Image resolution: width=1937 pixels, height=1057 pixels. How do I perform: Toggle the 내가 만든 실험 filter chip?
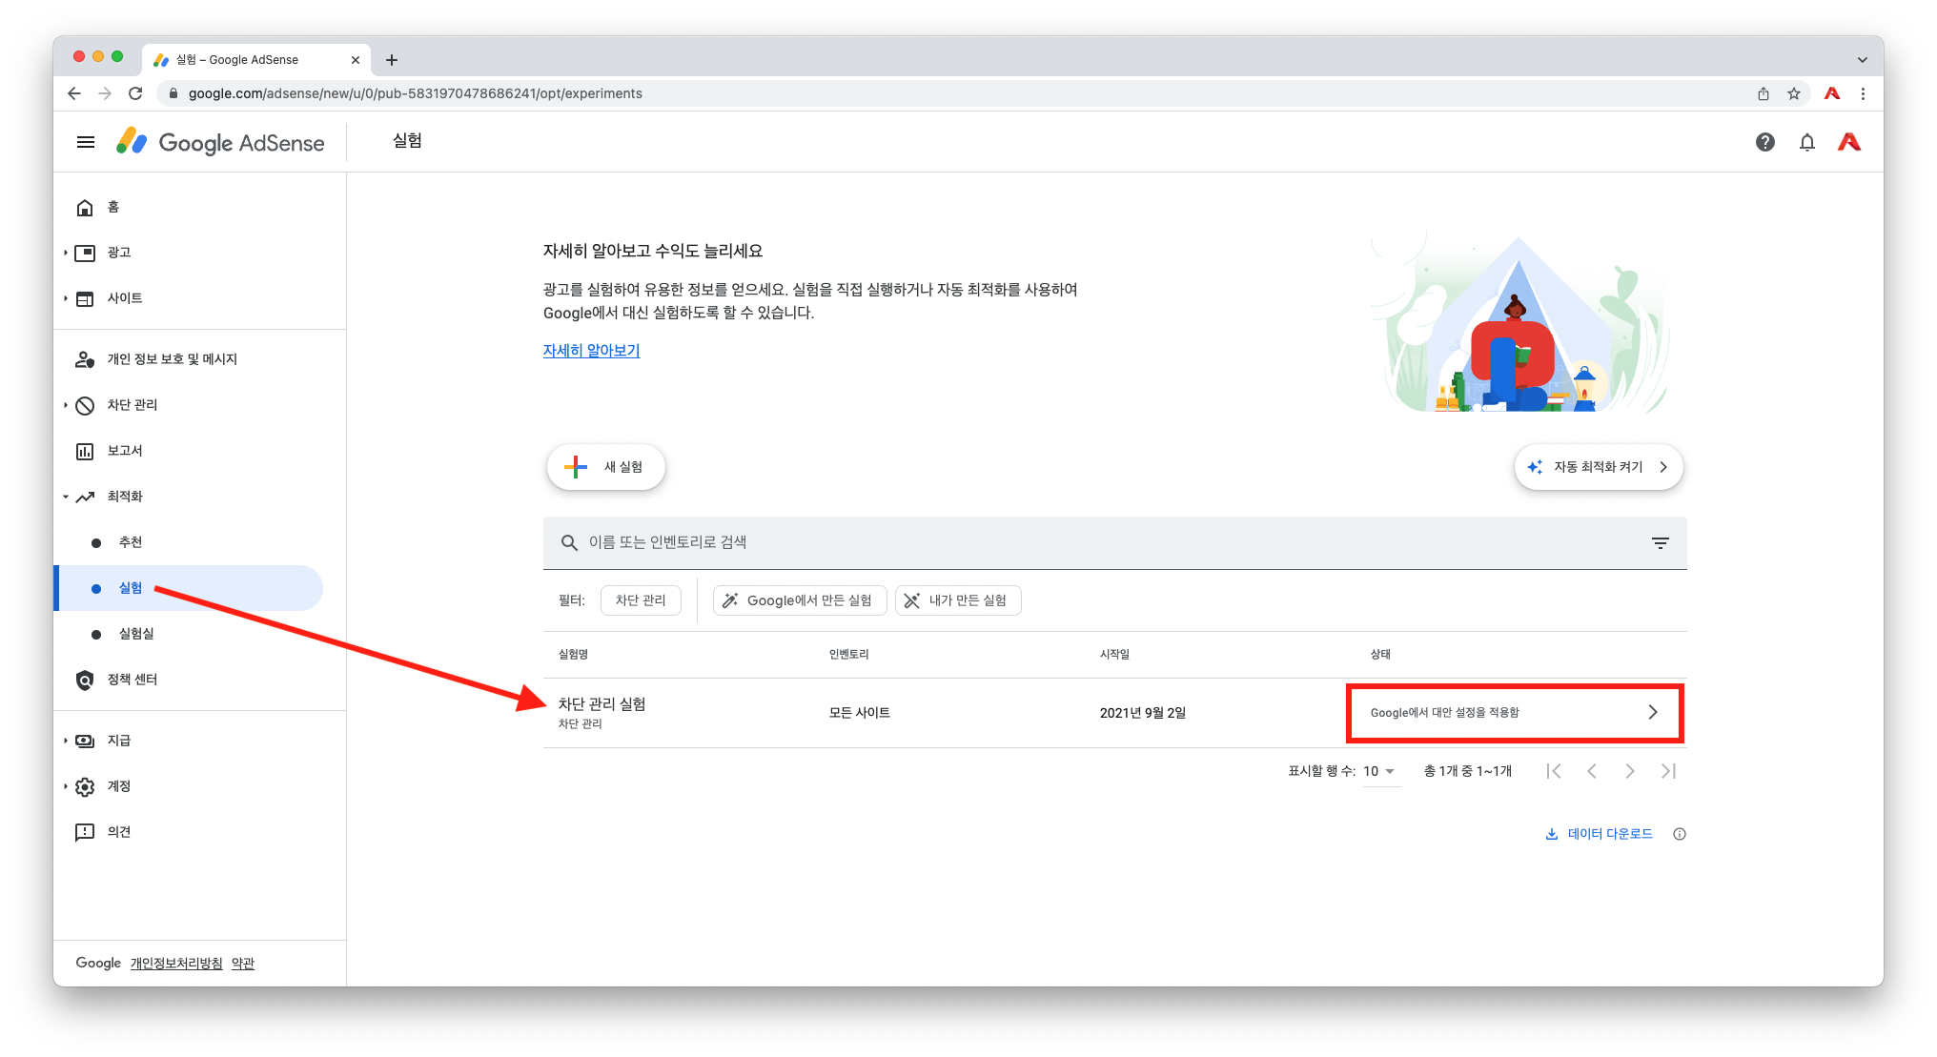pos(957,600)
